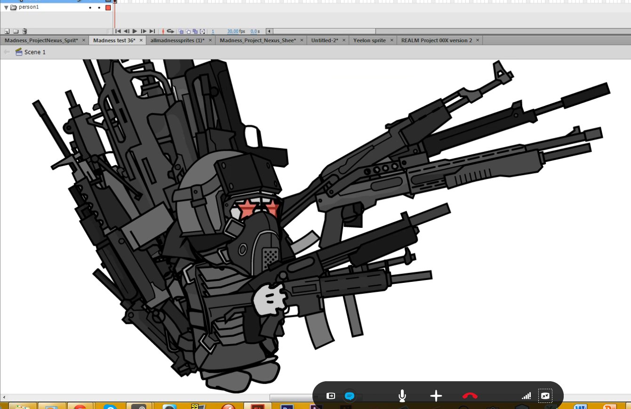Delete the selected layer with trash icon
The image size is (631, 409).
[x=24, y=32]
